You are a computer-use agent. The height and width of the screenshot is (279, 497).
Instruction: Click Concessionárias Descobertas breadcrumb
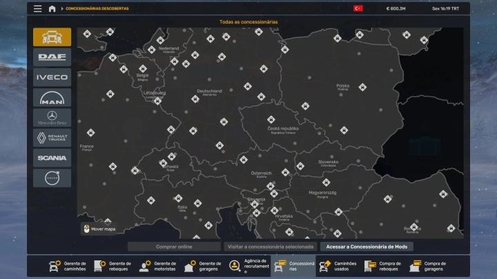click(x=97, y=8)
